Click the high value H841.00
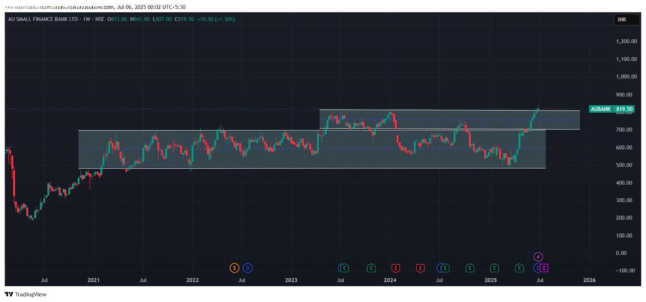The width and height of the screenshot is (646, 302). click(140, 19)
